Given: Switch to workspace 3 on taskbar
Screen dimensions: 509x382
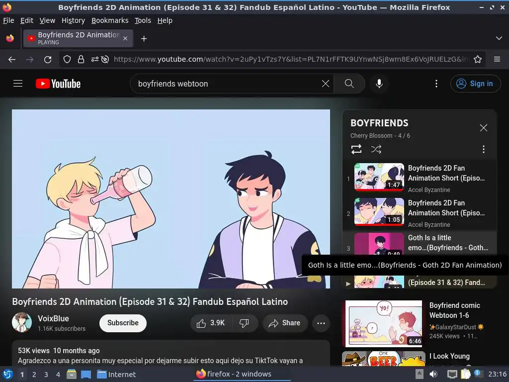Looking at the screenshot, I should pyautogui.click(x=46, y=375).
